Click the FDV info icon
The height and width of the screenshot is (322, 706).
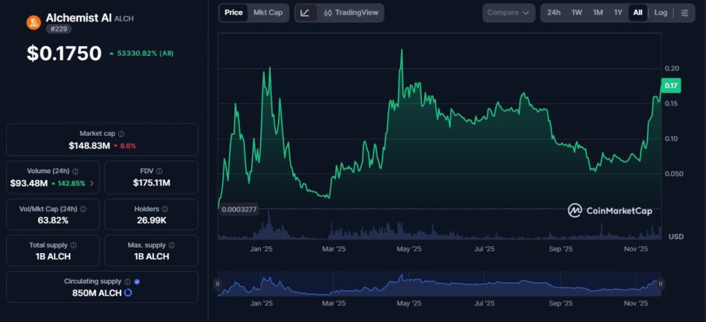pyautogui.click(x=159, y=171)
